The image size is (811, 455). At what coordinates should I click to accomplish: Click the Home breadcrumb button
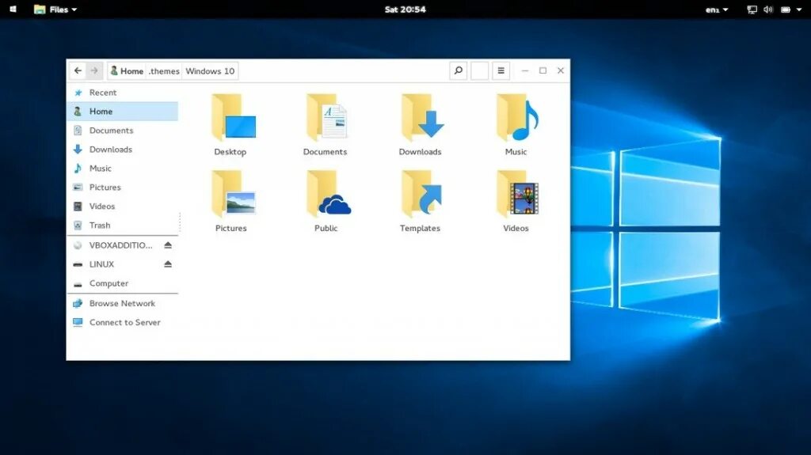click(127, 71)
